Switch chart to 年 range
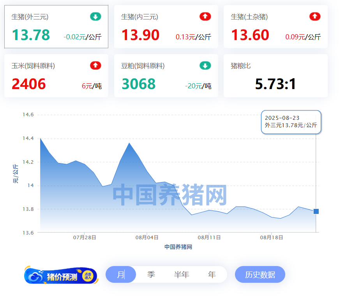Screen dimensions: 339x296 pyautogui.click(x=212, y=275)
